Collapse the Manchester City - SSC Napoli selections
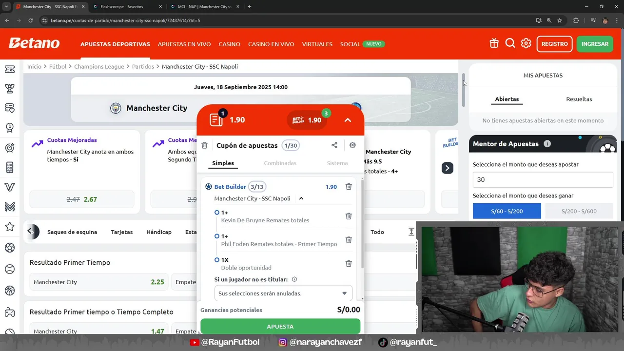Viewport: 624px width, 351px height. click(301, 198)
